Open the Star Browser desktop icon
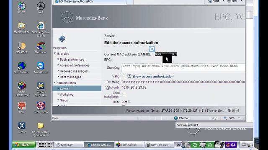Image resolution: width=268 pixels, height=150 pixels. [21, 68]
